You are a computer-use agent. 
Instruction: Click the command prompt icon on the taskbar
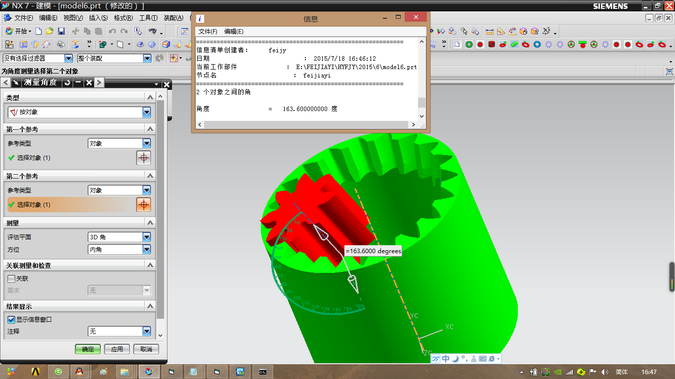click(x=263, y=372)
